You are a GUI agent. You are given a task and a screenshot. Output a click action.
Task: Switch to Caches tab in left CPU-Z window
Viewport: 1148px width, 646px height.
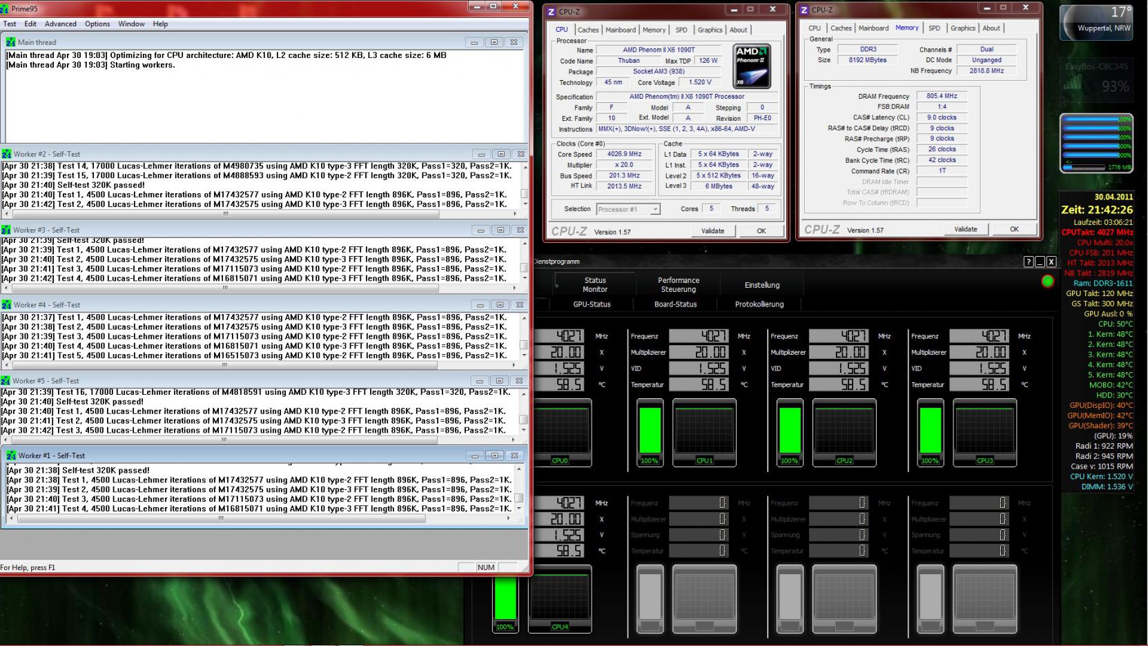[588, 30]
